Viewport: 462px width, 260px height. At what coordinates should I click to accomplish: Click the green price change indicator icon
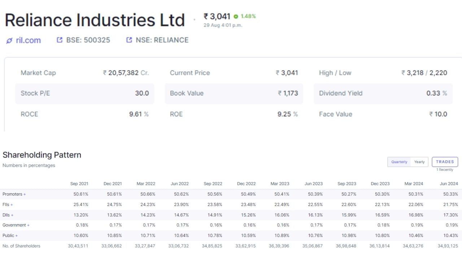[236, 17]
